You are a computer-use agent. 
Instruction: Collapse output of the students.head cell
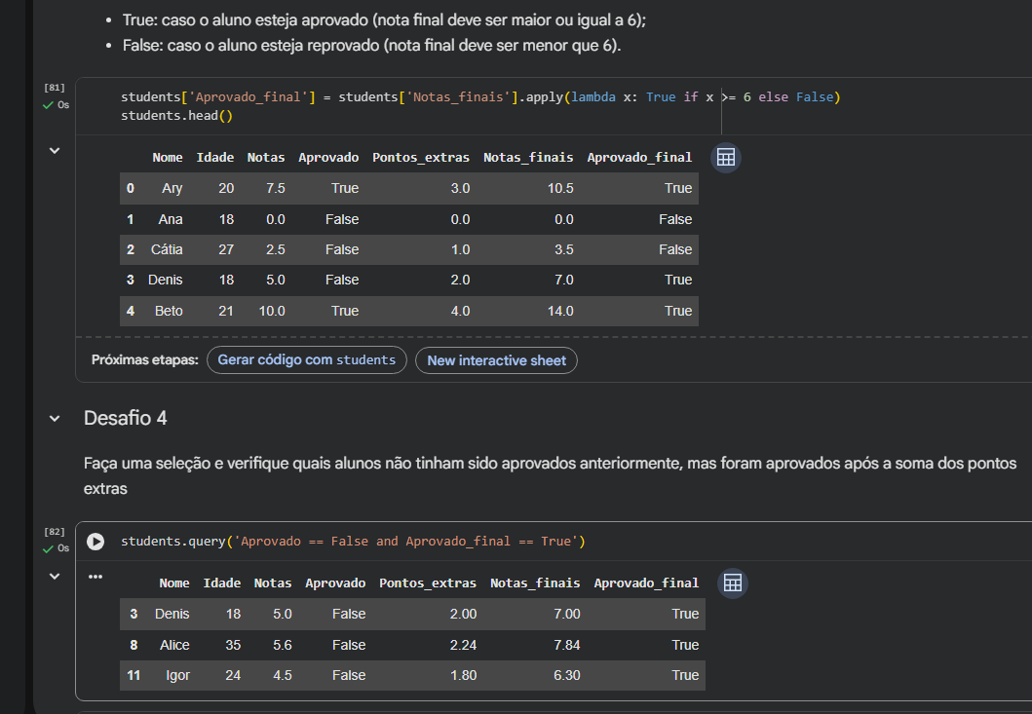click(55, 151)
